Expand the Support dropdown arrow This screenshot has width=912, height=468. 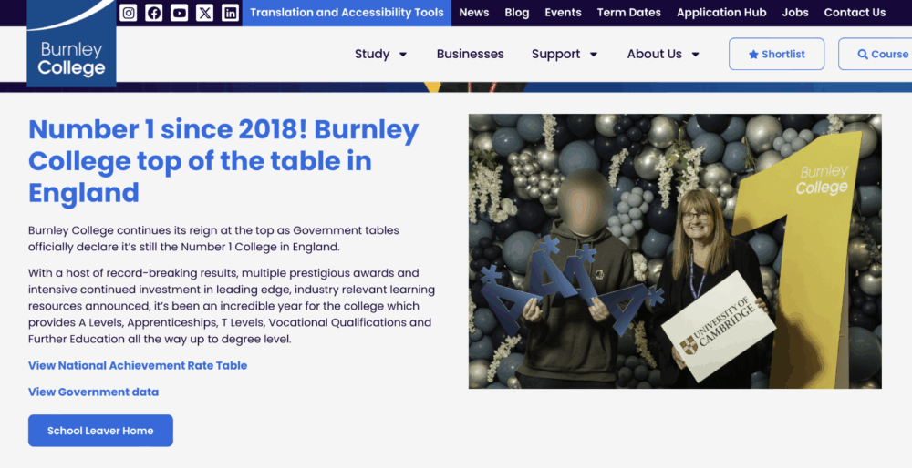click(x=594, y=54)
